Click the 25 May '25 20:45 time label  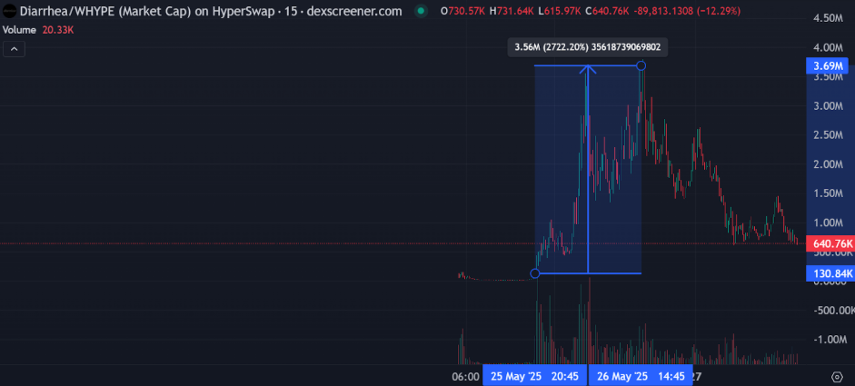(x=534, y=376)
